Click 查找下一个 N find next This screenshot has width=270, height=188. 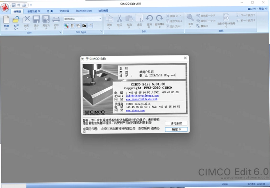[x=206, y=21]
